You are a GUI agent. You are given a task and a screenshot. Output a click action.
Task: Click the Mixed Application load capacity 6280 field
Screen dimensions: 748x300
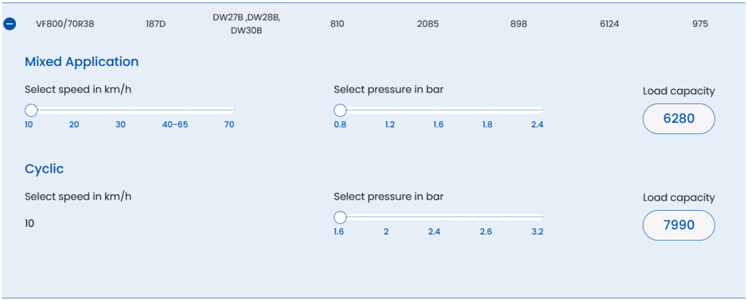click(x=678, y=118)
